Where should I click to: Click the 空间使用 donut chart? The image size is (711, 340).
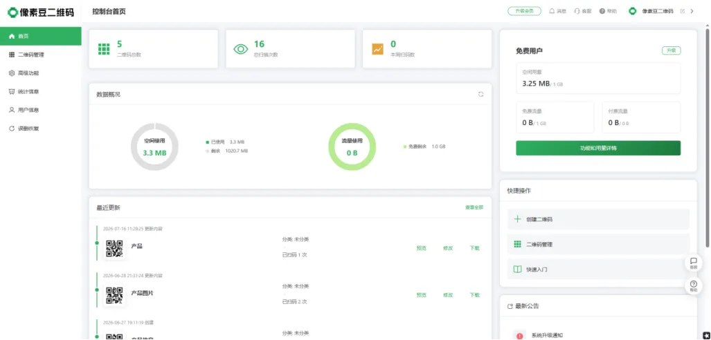click(154, 147)
